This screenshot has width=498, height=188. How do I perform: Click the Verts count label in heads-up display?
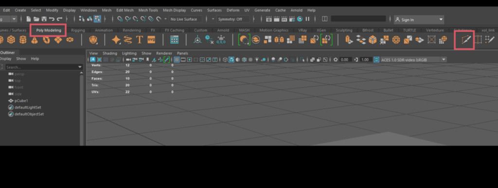(96, 65)
